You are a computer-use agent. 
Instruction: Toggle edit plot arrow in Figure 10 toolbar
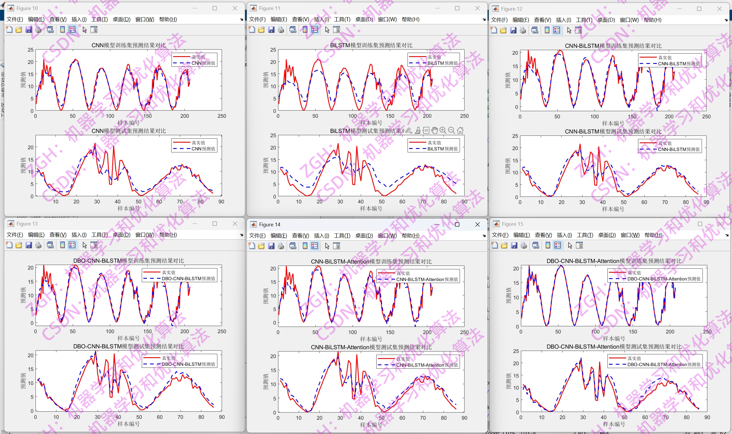84,30
